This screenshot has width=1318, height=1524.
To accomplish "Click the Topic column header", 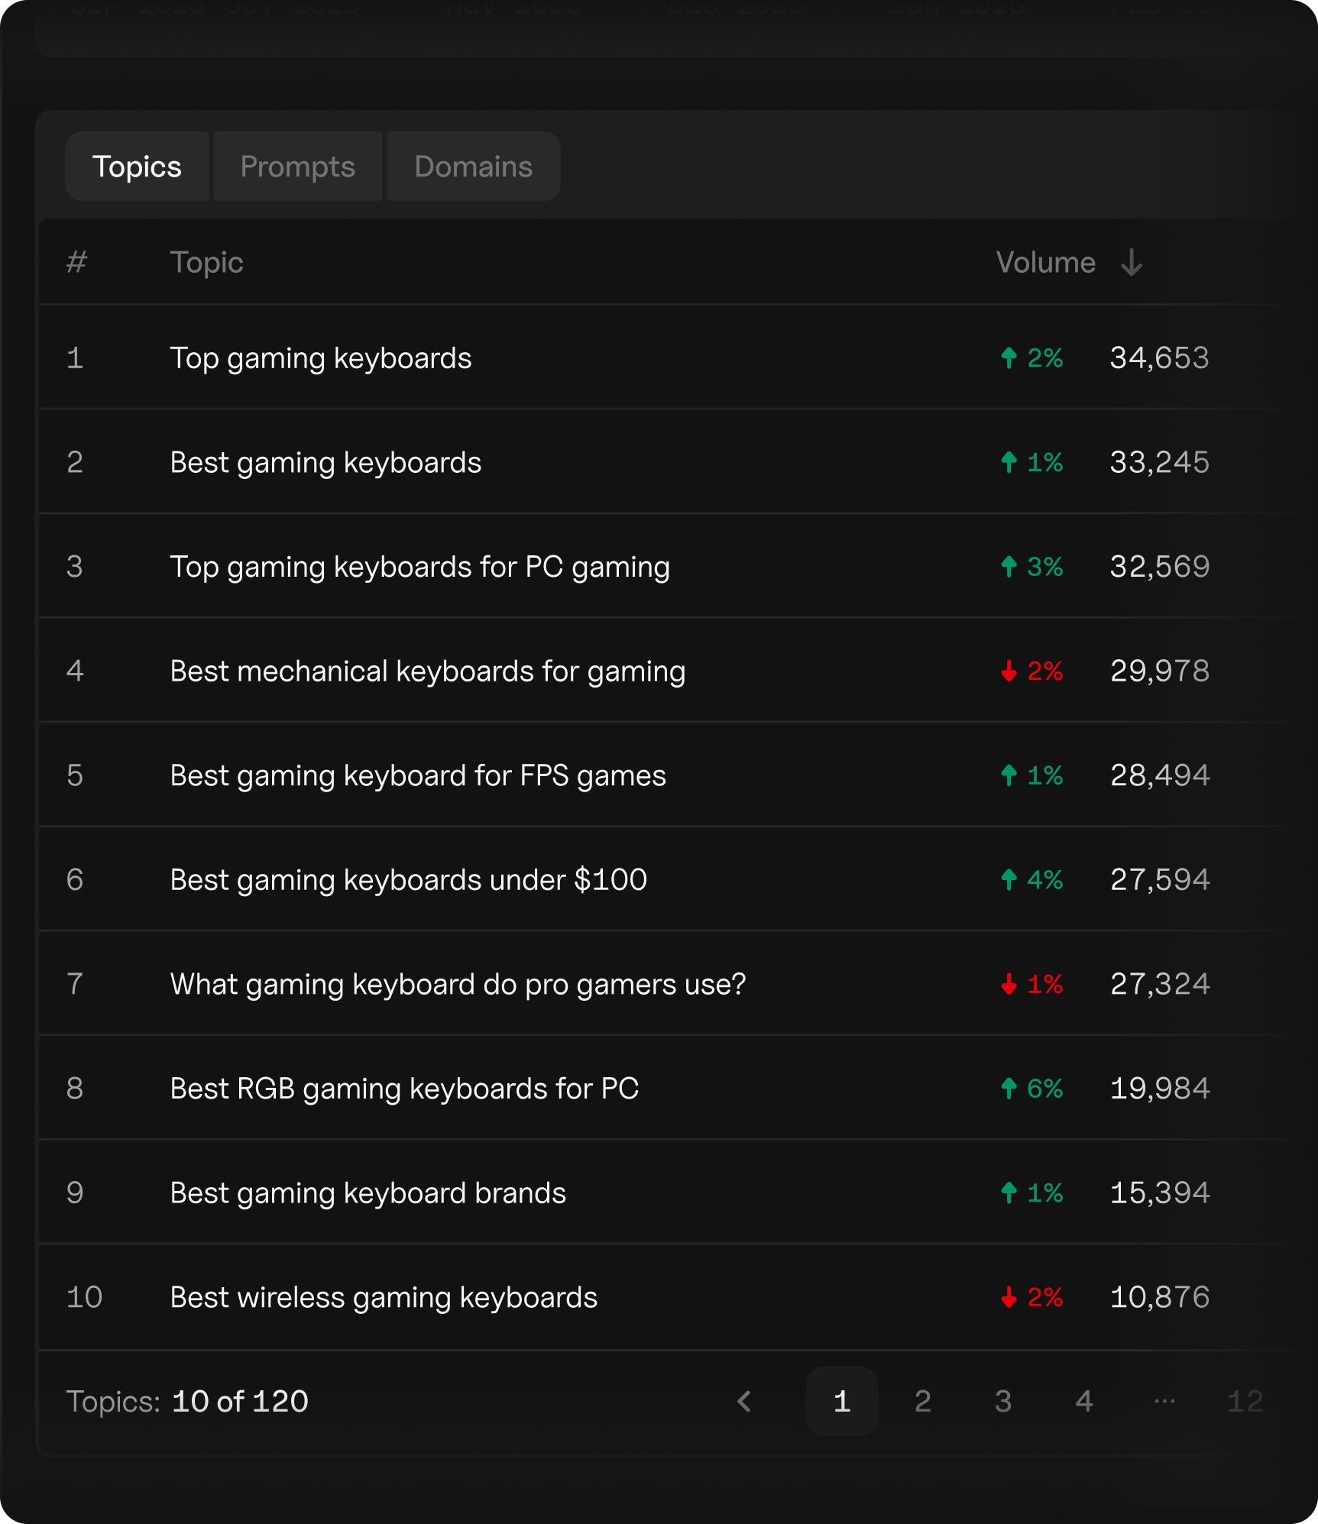I will click(x=206, y=263).
